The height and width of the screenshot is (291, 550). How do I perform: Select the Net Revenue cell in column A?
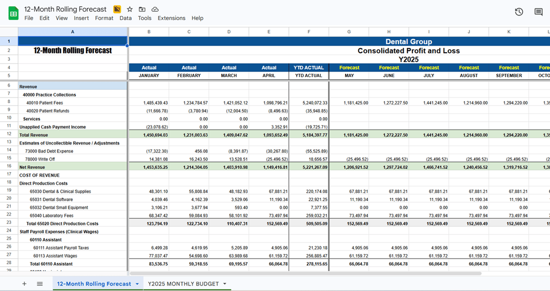(72, 167)
